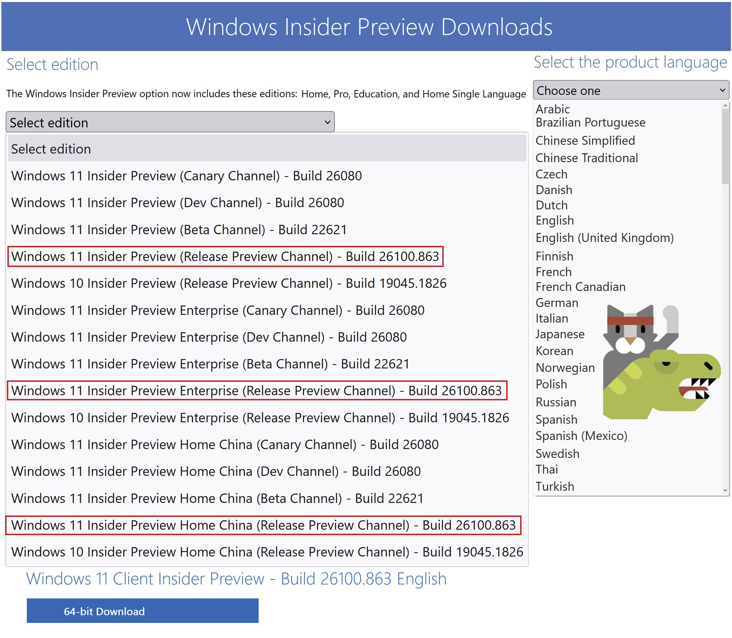Choose Windows 11 Dev Channel Build 26080
The width and height of the screenshot is (732, 638).
coord(177,203)
